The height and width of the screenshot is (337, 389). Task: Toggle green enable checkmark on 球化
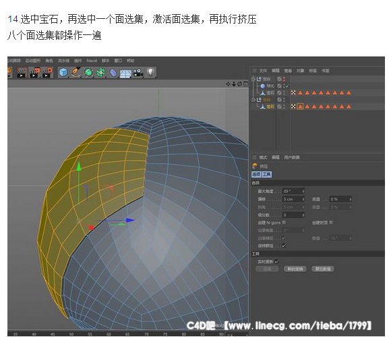pyautogui.click(x=287, y=86)
